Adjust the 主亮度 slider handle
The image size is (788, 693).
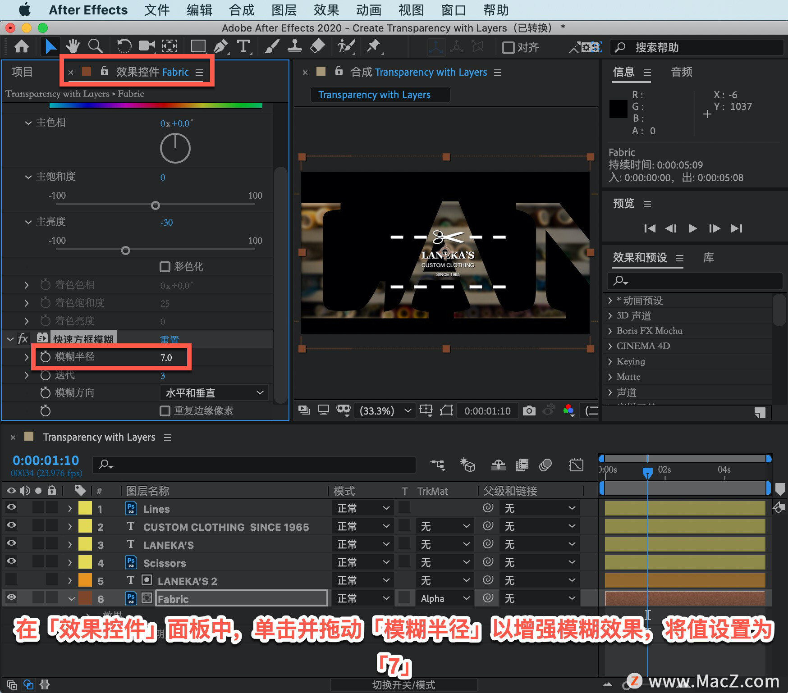(x=126, y=251)
